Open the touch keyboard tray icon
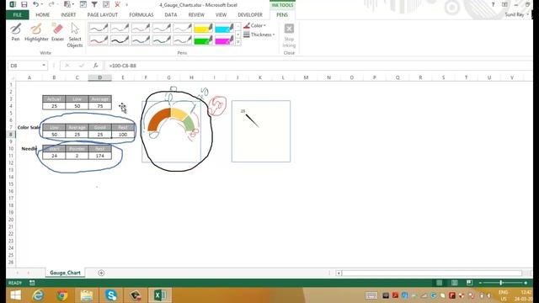Image resolution: width=539 pixels, height=303 pixels. pyautogui.click(x=371, y=295)
